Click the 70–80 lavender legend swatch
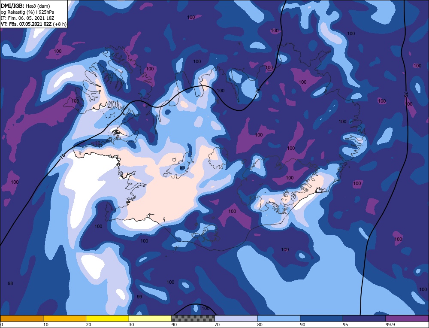 236,318
